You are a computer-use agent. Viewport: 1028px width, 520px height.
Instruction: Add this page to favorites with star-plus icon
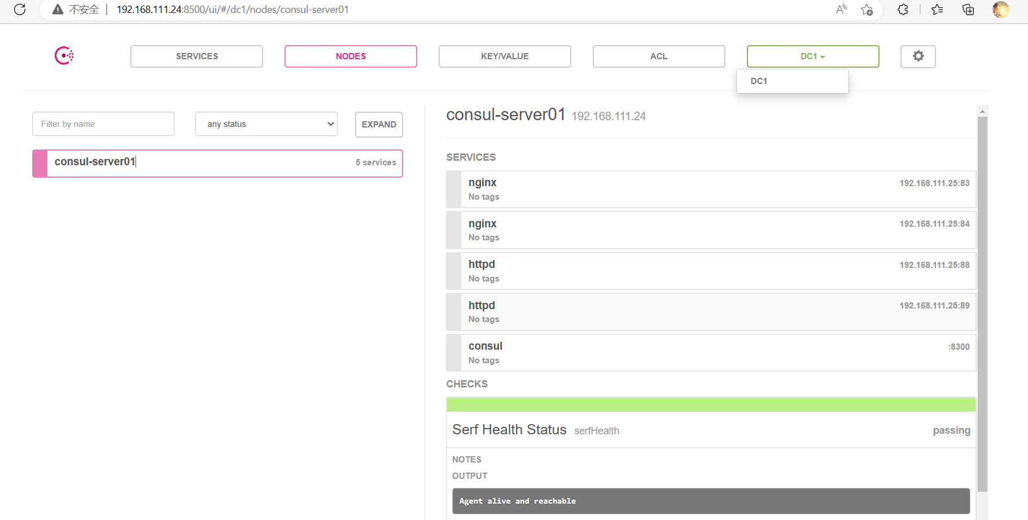[x=867, y=9]
